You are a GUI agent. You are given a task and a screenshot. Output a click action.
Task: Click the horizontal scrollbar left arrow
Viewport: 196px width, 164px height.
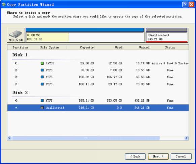[x=9, y=138]
